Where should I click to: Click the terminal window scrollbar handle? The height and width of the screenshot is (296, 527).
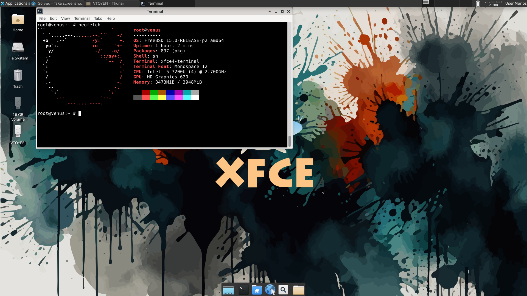pos(290,141)
